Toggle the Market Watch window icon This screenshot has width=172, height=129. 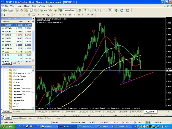click(17, 10)
